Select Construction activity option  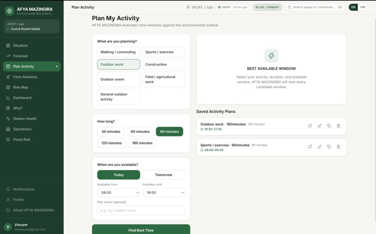coord(163,64)
